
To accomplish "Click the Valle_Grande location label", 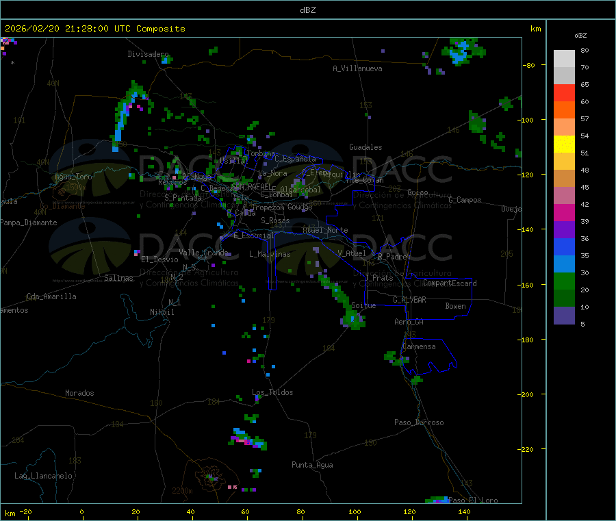I will point(203,253).
